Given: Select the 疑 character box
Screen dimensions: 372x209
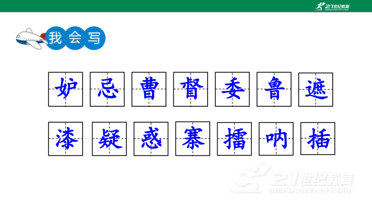Looking at the screenshot, I should (x=109, y=139).
